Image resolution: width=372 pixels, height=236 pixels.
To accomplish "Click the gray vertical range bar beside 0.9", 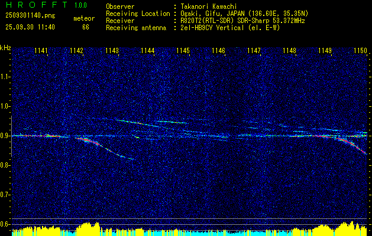I will pyautogui.click(x=11, y=136).
